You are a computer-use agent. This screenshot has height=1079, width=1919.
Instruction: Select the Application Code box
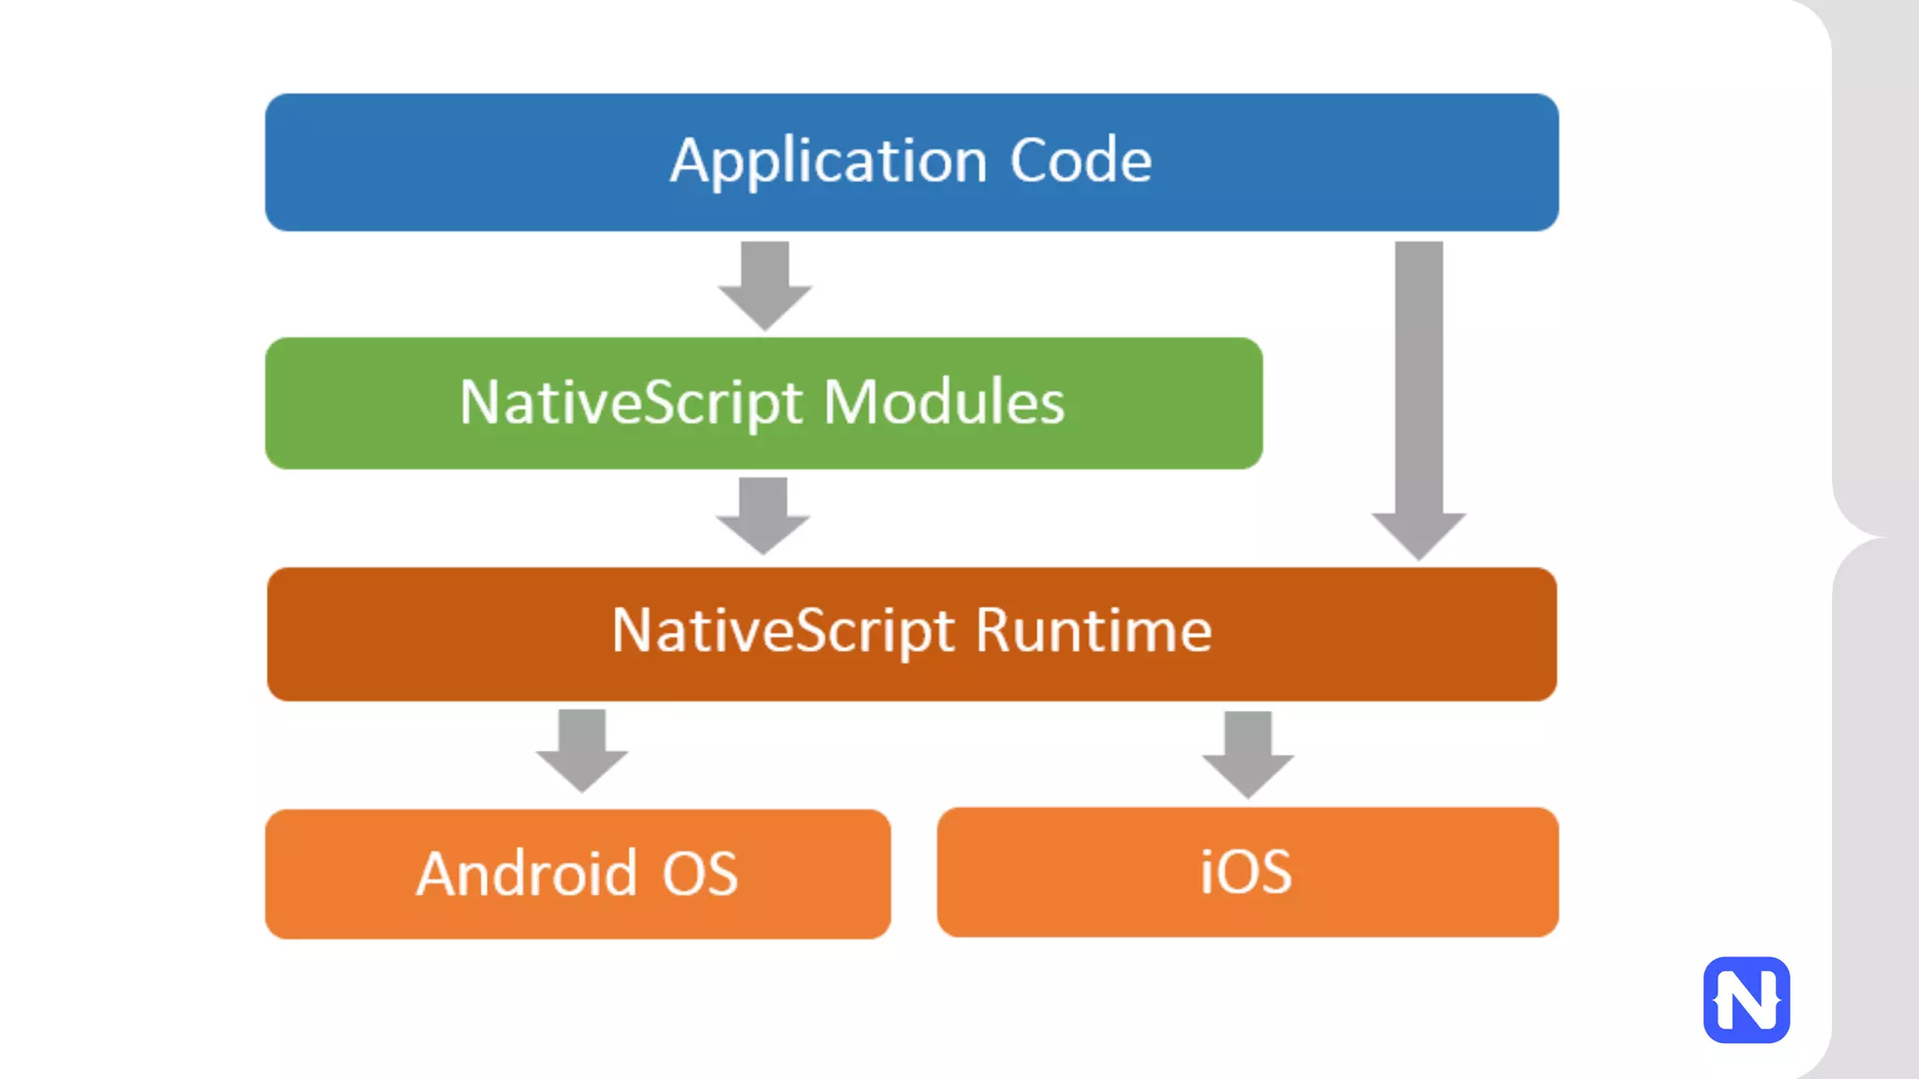click(912, 162)
